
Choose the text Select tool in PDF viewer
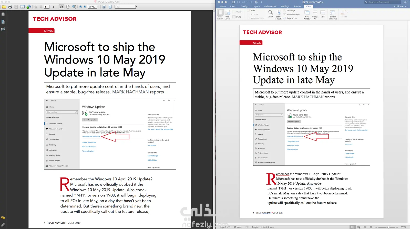coord(61,7)
